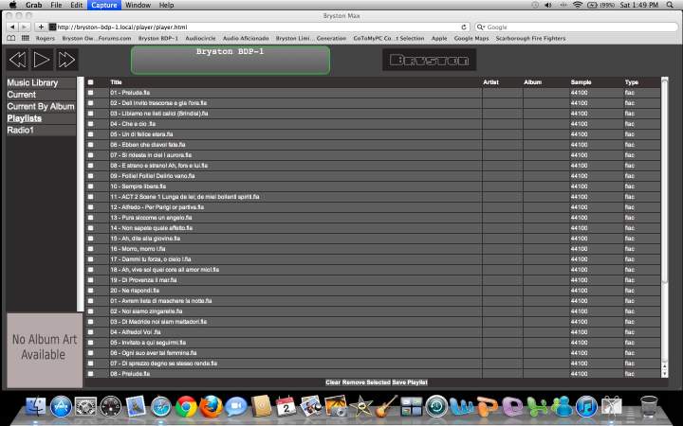Open iMovie star icon in Dock
The height and width of the screenshot is (426, 683).
360,407
